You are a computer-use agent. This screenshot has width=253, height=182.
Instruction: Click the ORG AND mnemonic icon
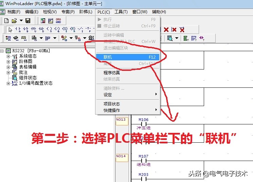click(x=58, y=21)
